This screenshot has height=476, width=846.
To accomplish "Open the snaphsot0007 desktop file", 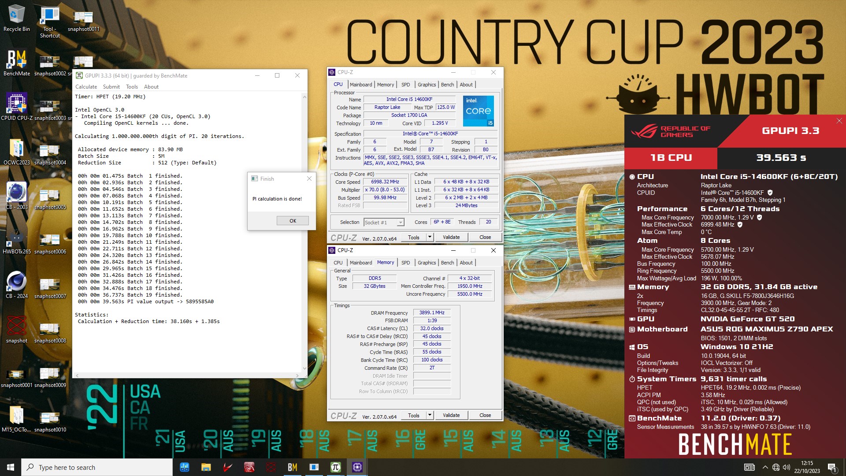I will coord(50,288).
